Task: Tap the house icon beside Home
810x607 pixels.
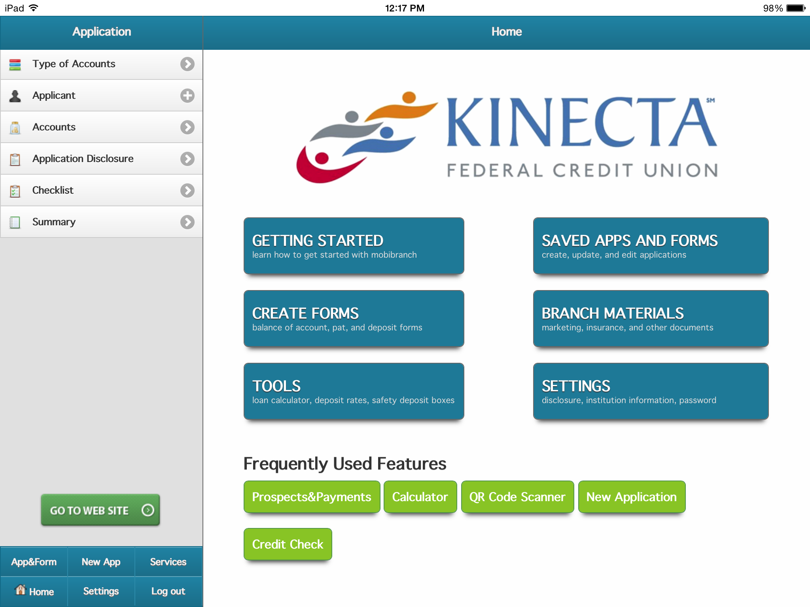Action: (20, 590)
